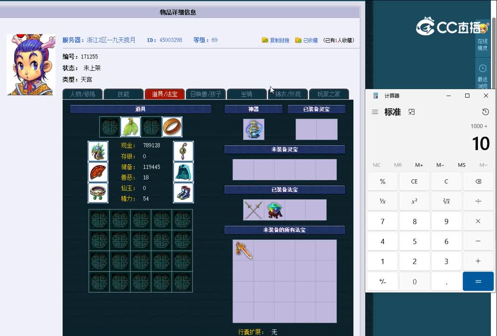Click calculator reciprocal 1/x key
Image resolution: width=497 pixels, height=336 pixels.
[x=383, y=201]
